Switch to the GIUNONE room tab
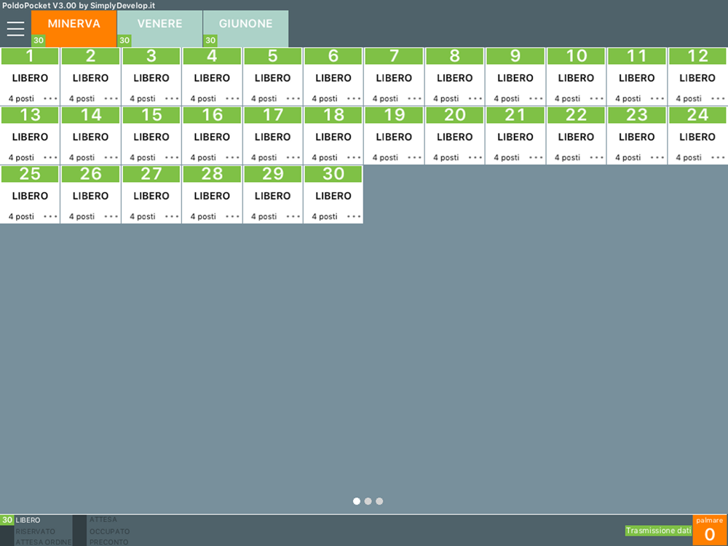Screen dimensions: 728x546 click(245, 29)
